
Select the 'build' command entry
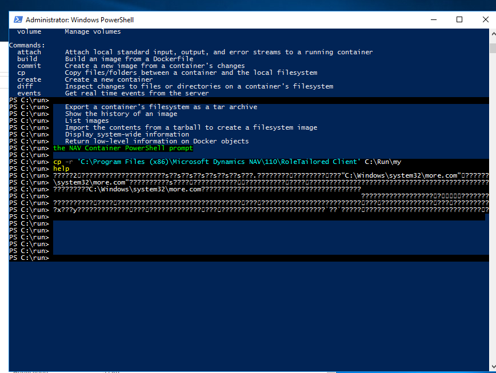[29, 58]
